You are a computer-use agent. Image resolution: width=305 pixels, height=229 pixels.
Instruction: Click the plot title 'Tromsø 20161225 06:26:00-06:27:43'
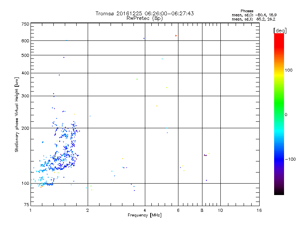[x=144, y=13]
